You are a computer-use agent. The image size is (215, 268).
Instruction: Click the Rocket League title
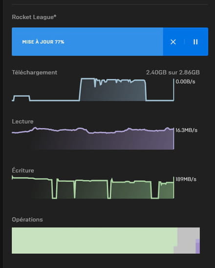point(34,17)
